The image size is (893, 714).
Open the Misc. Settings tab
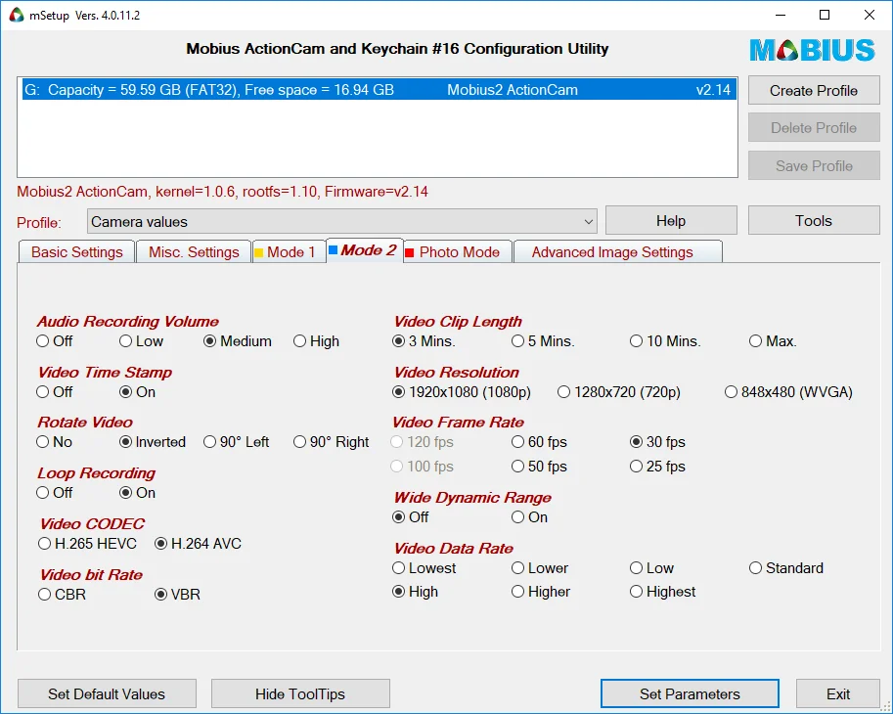tap(194, 252)
